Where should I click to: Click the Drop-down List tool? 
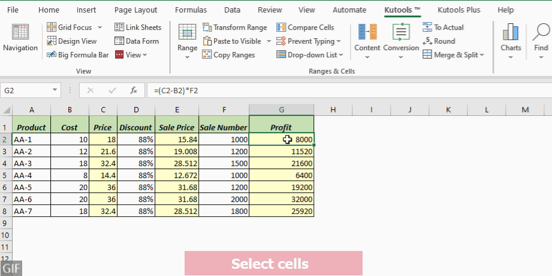(x=306, y=55)
